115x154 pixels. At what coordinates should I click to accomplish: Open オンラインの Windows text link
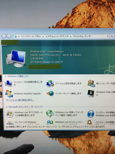click(25, 122)
